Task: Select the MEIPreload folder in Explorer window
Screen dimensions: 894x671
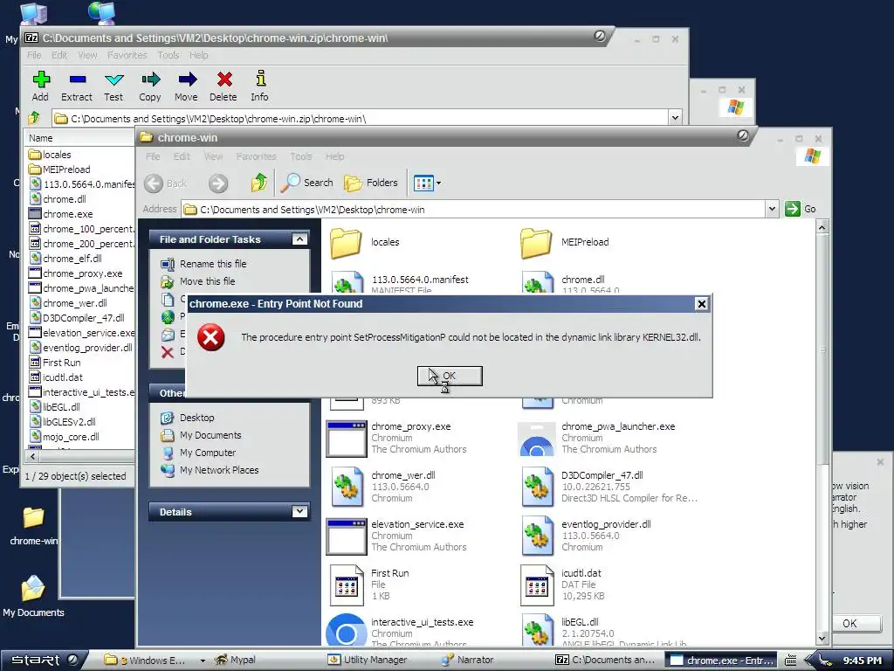Action: click(565, 243)
